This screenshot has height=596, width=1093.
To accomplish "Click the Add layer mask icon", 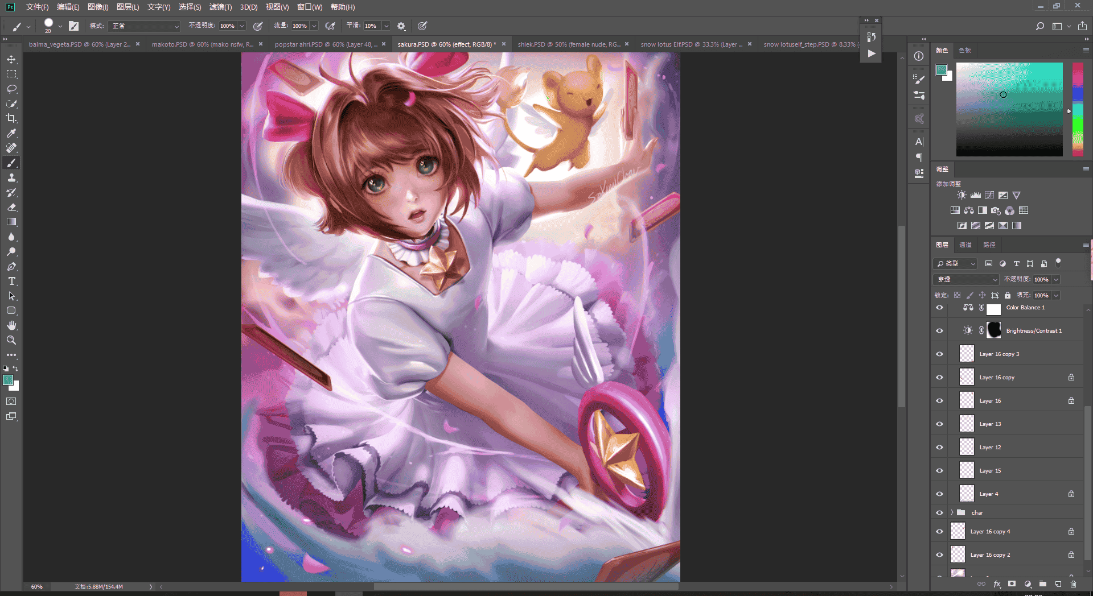I will 1012,584.
